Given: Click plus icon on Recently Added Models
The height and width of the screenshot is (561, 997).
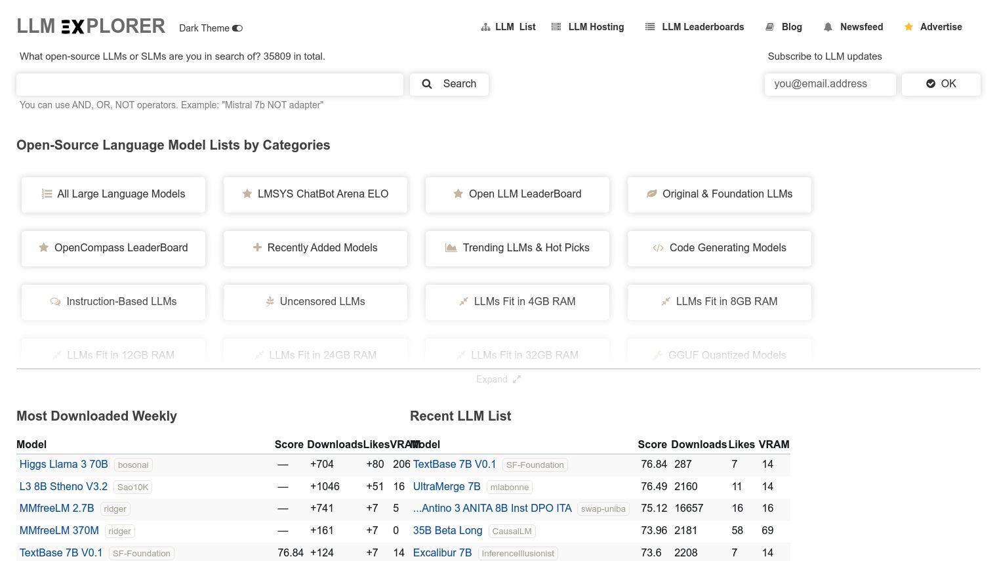Looking at the screenshot, I should click(x=257, y=247).
